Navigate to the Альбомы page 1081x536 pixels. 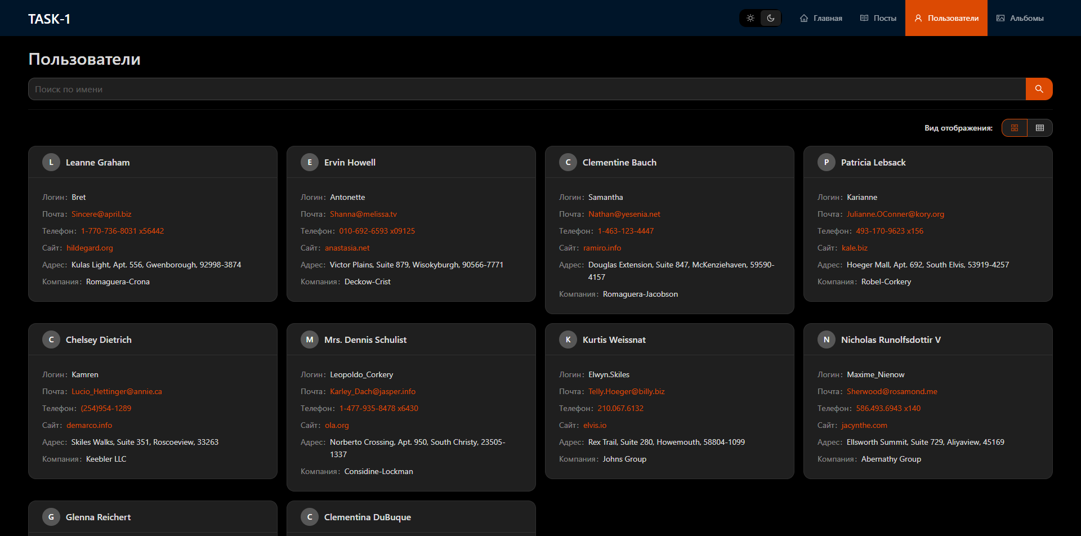(1020, 18)
